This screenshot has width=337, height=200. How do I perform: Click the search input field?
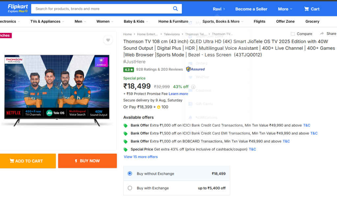click(x=99, y=9)
